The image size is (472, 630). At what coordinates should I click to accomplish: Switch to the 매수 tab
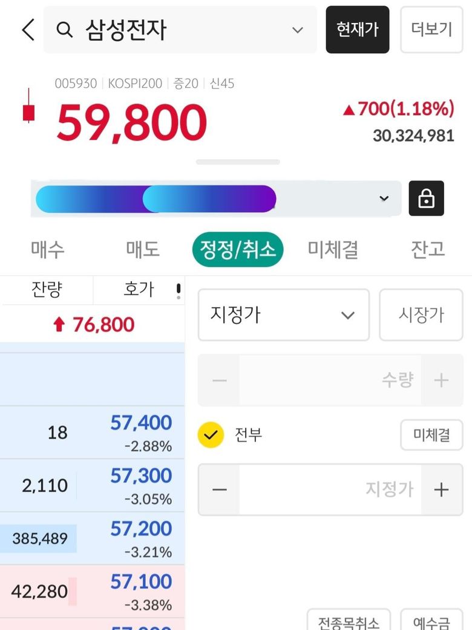47,249
